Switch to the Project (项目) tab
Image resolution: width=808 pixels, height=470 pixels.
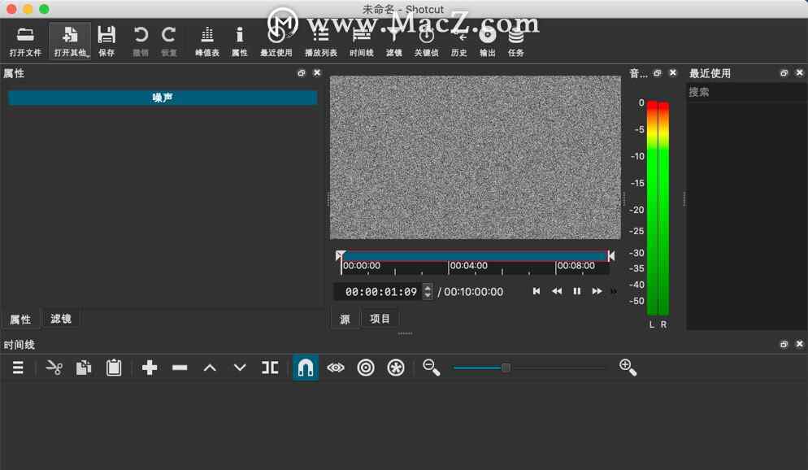(x=380, y=319)
